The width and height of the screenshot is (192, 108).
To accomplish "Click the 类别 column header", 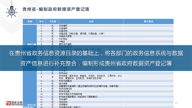I will (30, 22).
